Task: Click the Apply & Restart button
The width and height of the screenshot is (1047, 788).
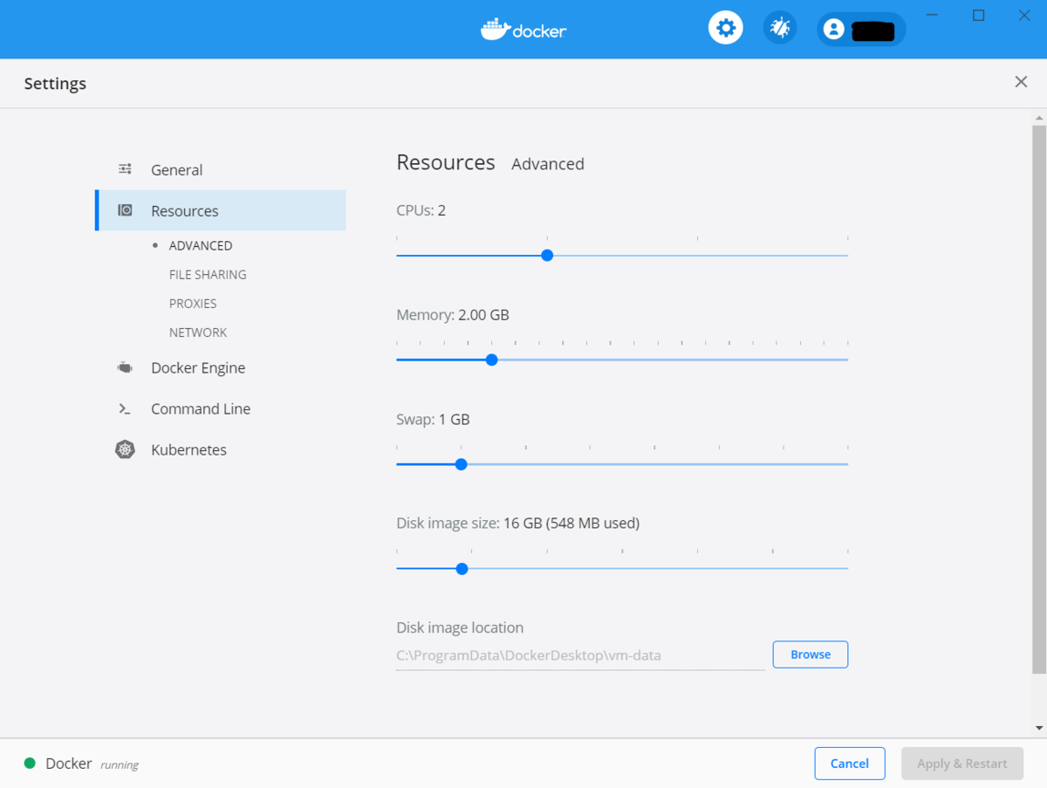Action: [x=962, y=764]
